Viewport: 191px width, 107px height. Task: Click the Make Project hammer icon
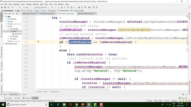point(20,7)
